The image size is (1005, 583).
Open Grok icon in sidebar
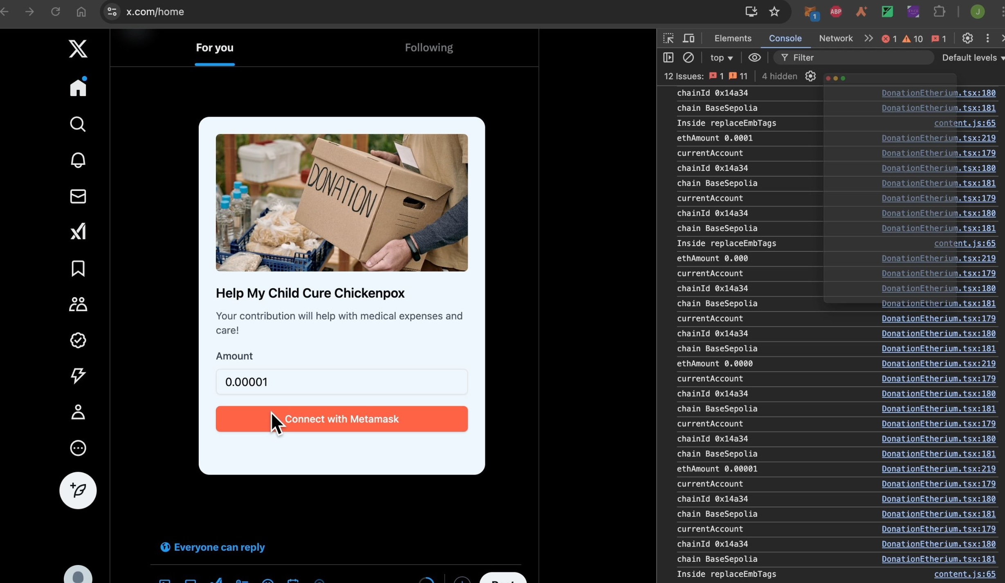coord(78,231)
